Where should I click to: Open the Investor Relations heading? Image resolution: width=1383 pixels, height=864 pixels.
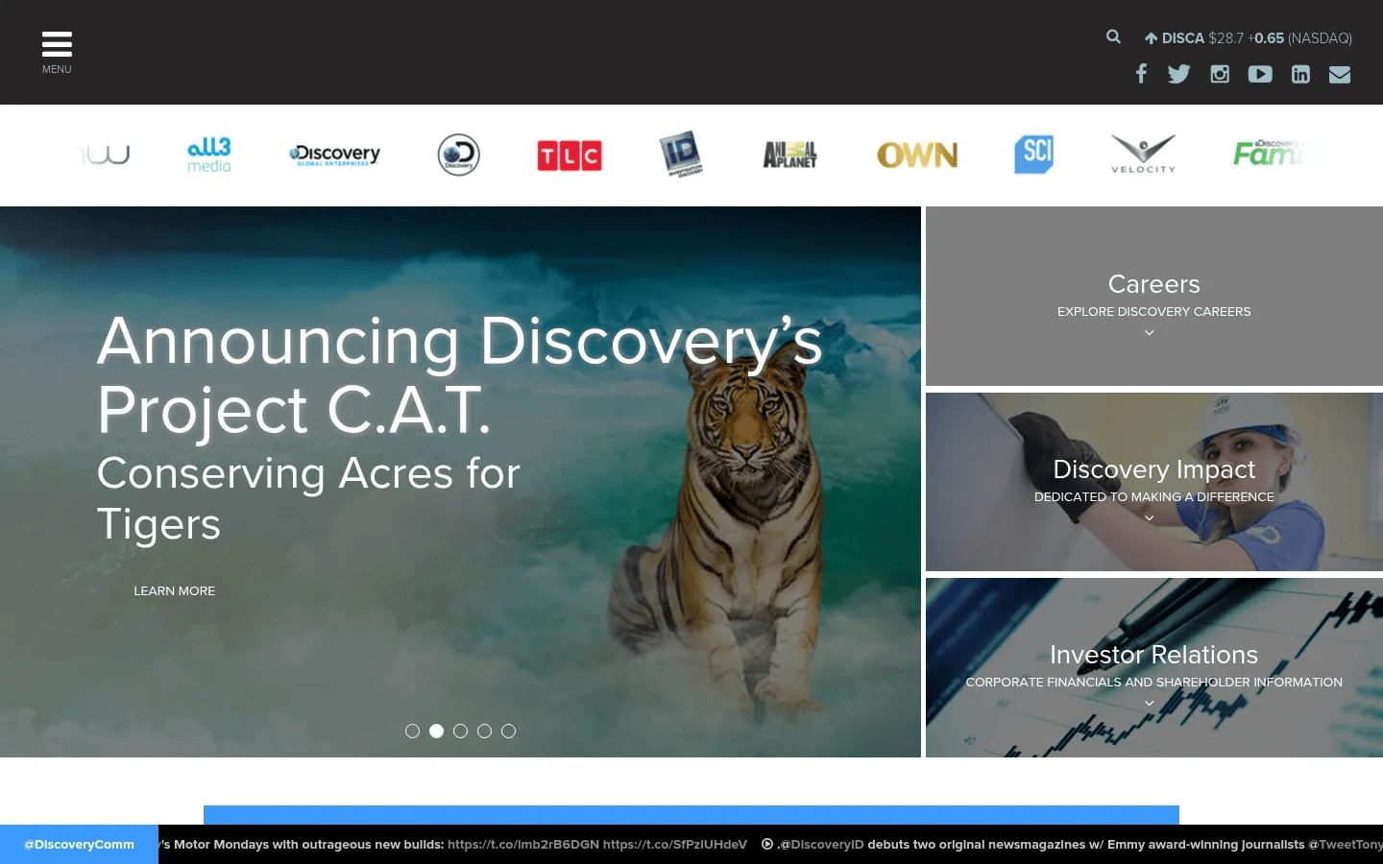[1153, 655]
